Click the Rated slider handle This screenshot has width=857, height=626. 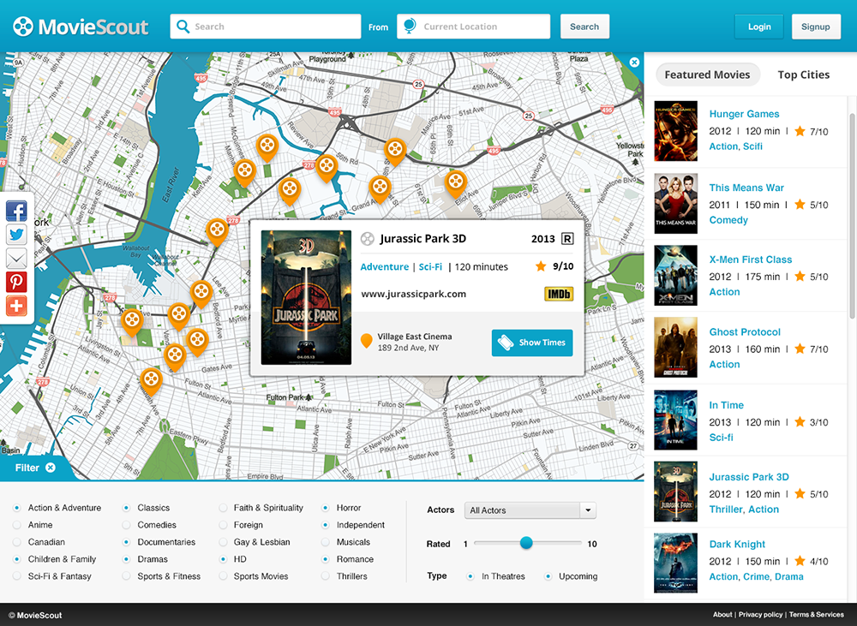pos(526,542)
